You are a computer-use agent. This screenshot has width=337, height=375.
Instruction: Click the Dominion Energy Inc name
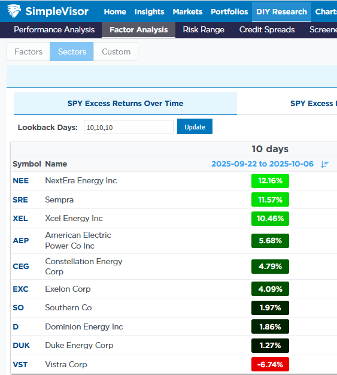(x=84, y=327)
